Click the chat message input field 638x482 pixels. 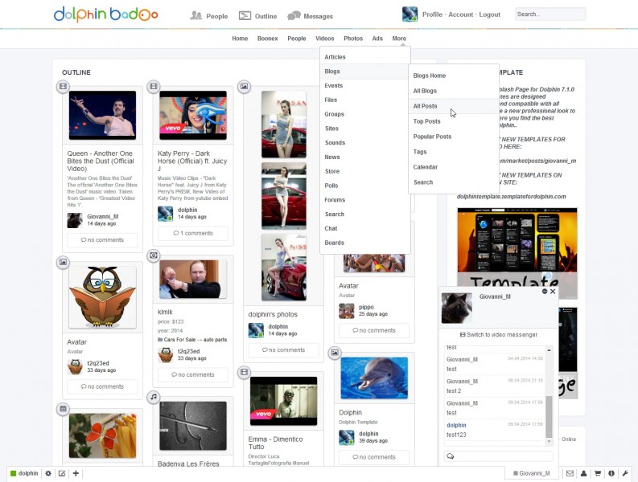click(x=499, y=456)
